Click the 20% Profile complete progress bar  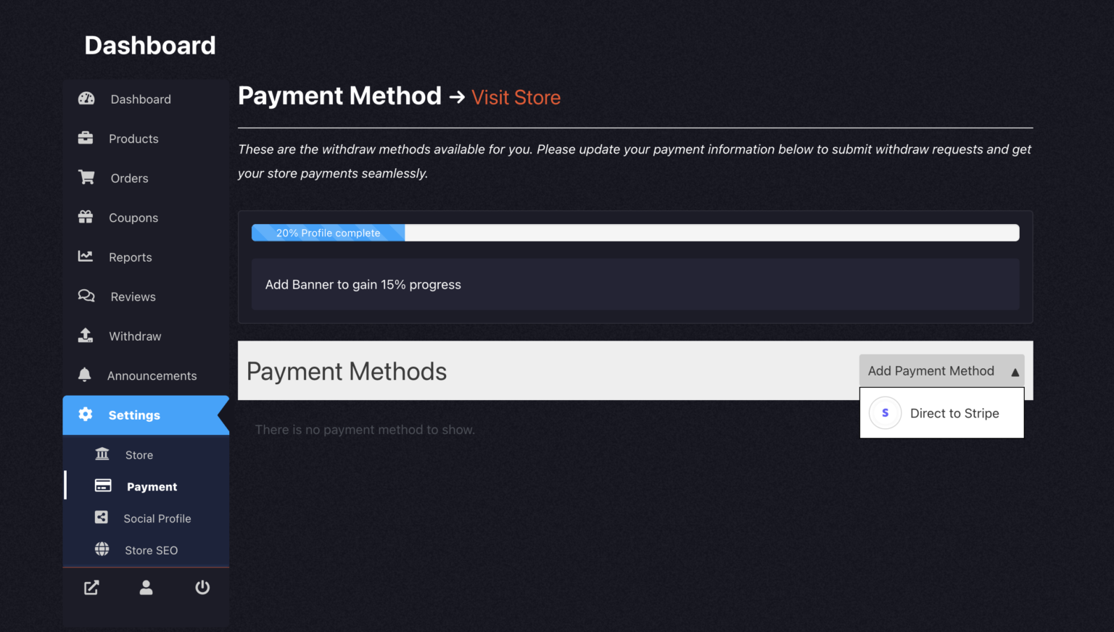point(635,233)
